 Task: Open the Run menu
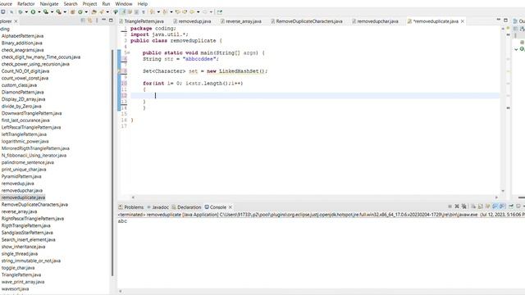coord(106,3)
